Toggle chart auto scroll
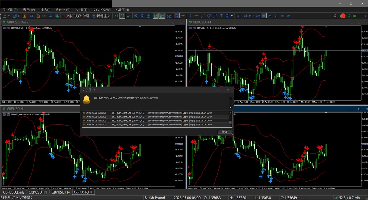The image size is (368, 200). [x=156, y=16]
